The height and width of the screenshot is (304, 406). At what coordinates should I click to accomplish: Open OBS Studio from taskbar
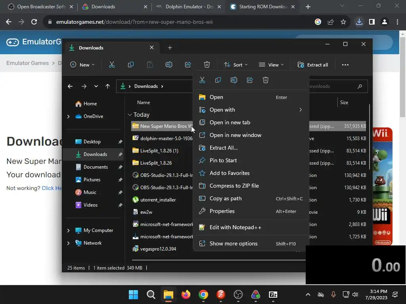(x=238, y=294)
